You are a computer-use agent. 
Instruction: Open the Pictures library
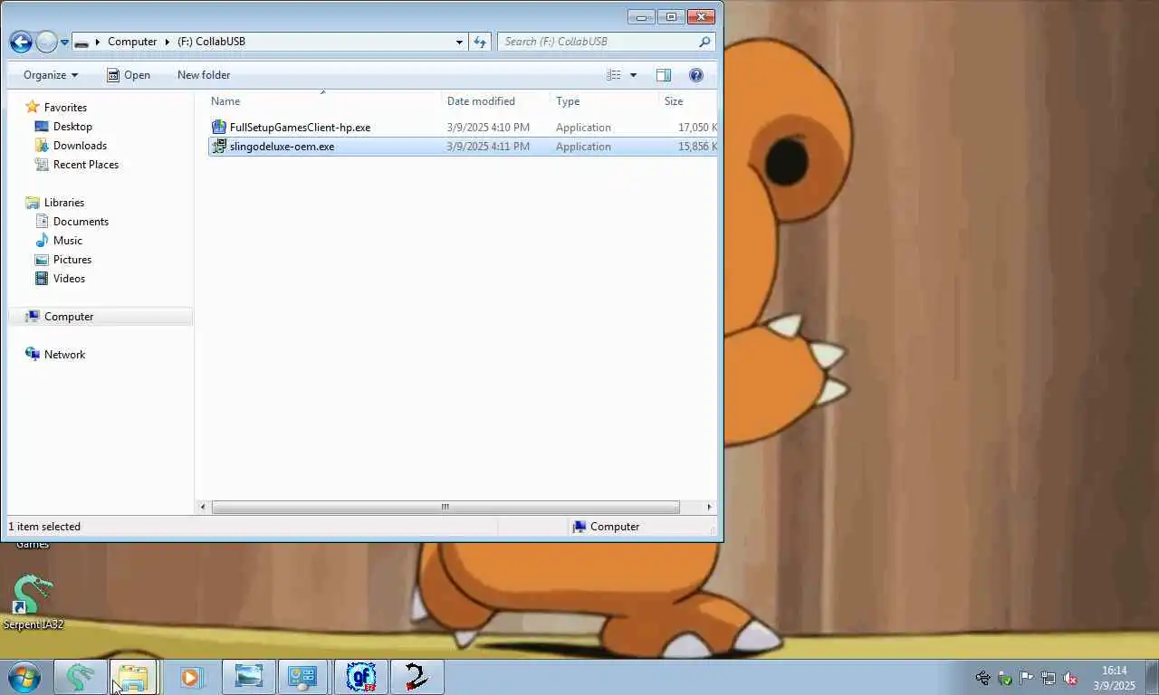[72, 260]
